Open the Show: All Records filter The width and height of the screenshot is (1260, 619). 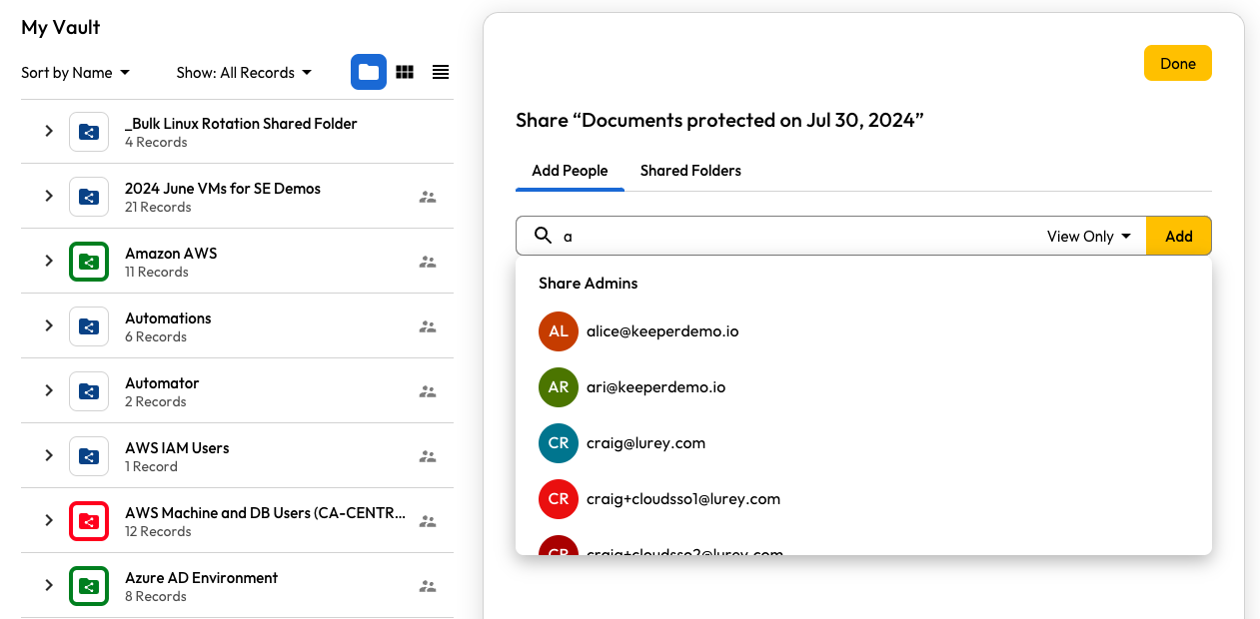tap(244, 73)
